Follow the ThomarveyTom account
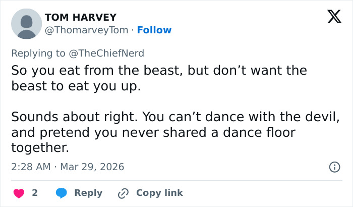Screen dimensions: 353x207 (x=154, y=30)
